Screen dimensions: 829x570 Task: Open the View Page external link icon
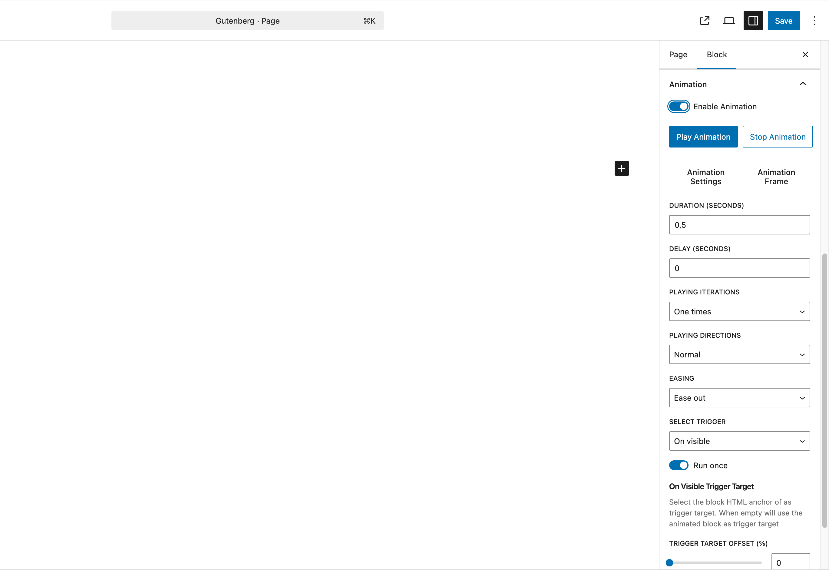pos(704,21)
